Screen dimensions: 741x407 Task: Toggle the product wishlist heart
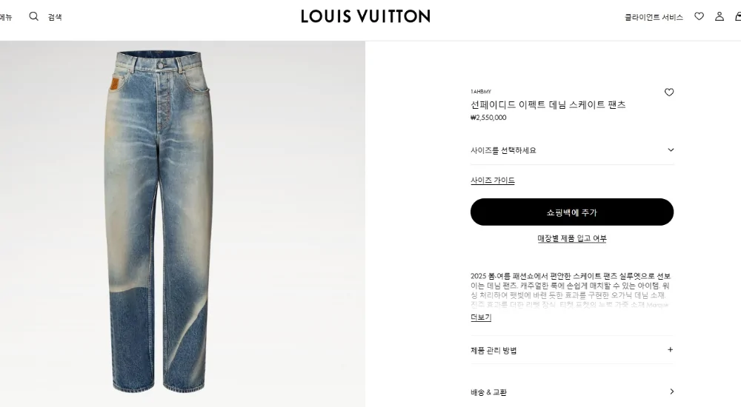(x=668, y=92)
